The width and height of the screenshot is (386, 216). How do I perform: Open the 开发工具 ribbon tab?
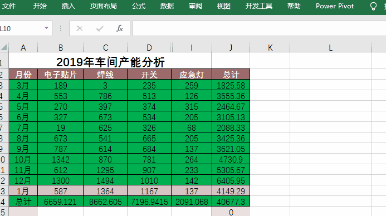259,6
